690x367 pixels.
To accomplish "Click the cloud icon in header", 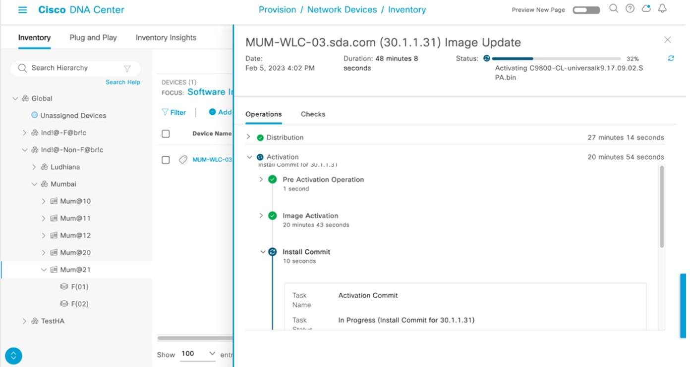I will click(646, 9).
